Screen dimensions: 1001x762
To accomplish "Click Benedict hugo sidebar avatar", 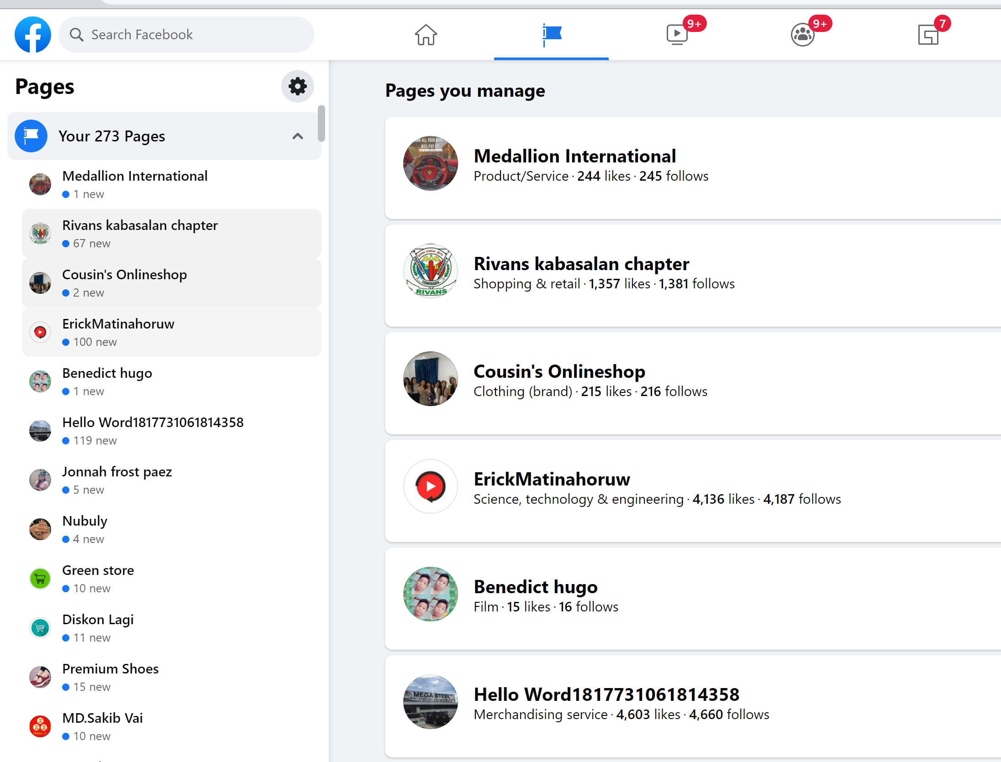I will (40, 381).
